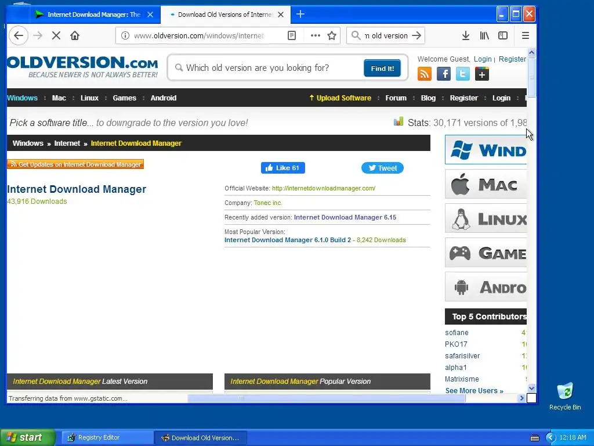Viewport: 594px width, 446px height.
Task: Expand hidden system tray icons arrow
Action: click(x=551, y=438)
